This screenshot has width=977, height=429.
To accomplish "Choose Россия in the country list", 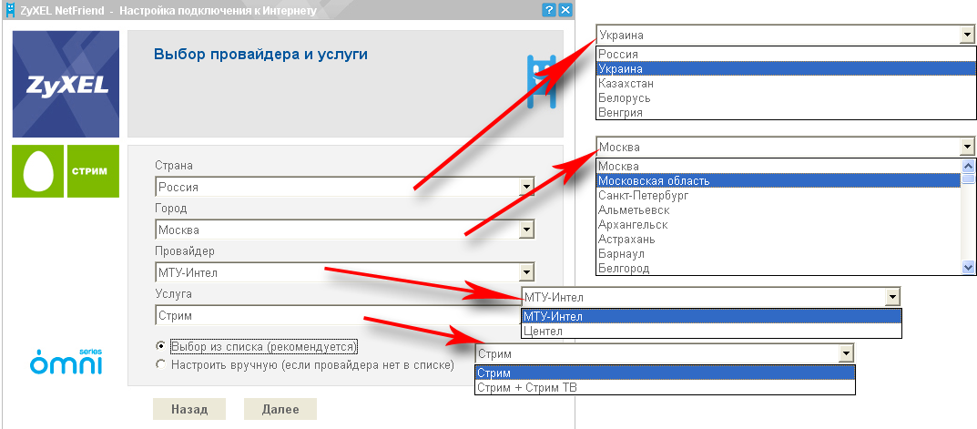I will (786, 55).
